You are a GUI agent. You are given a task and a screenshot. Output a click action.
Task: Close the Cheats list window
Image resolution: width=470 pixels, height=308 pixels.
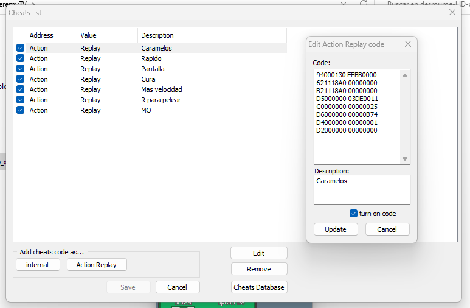pos(452,12)
